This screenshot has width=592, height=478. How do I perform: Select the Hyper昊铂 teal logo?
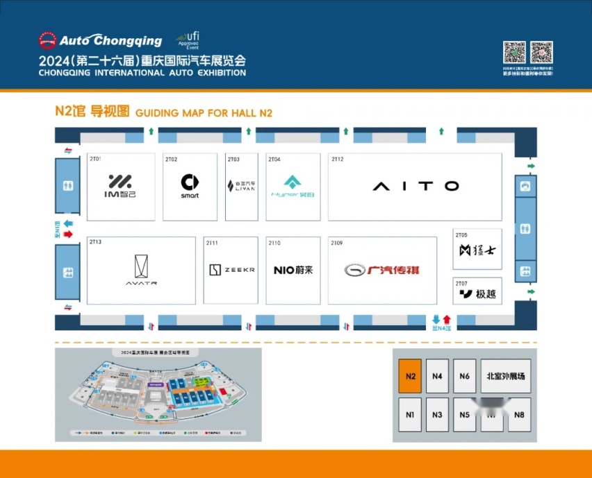point(293,187)
